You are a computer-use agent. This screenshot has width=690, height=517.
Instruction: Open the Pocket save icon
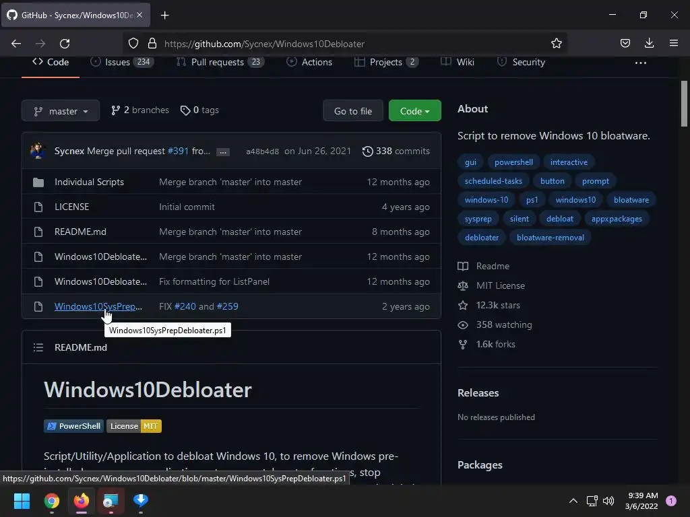625,43
